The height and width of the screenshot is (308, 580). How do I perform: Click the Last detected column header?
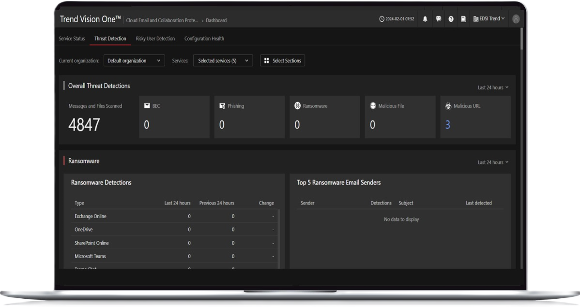tap(479, 203)
